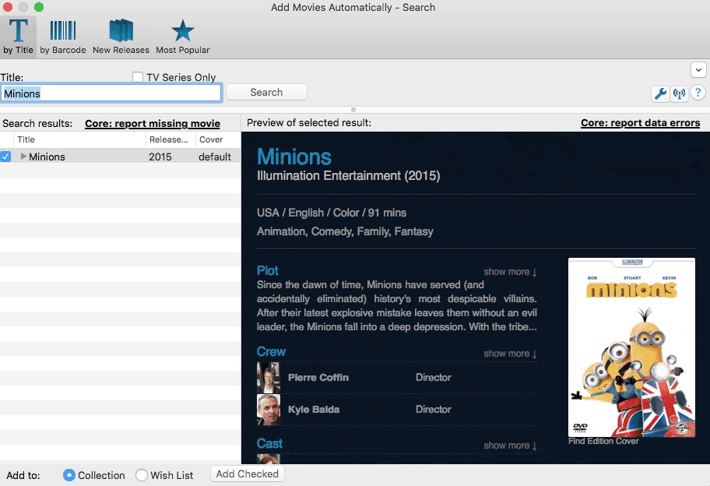This screenshot has width=710, height=486.
Task: Click the name Pierre Coffin
Action: pyautogui.click(x=318, y=377)
